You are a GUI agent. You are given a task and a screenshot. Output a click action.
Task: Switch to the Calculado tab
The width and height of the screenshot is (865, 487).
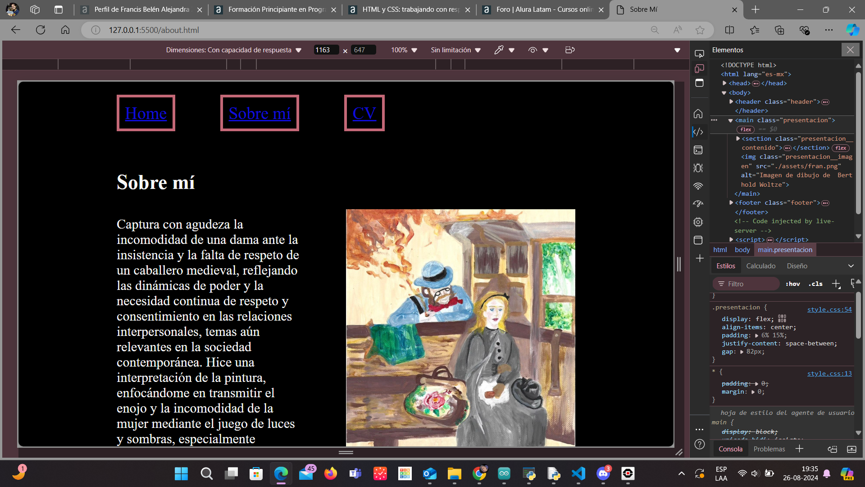[x=761, y=266]
